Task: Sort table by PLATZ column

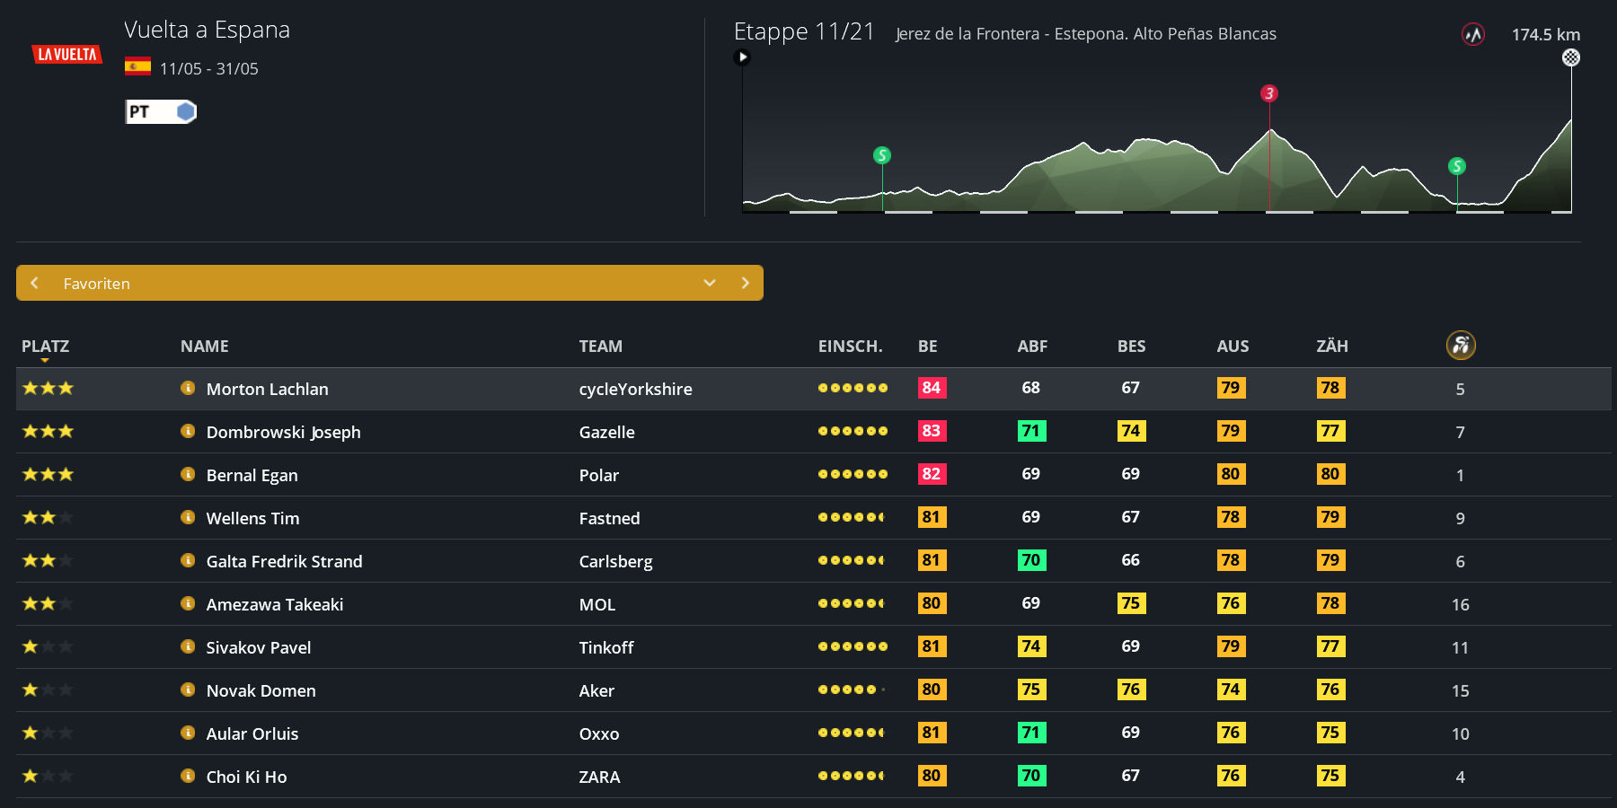Action: tap(45, 347)
